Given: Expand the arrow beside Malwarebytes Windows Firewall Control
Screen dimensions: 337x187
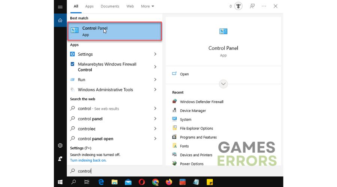Looking at the screenshot, I should [x=155, y=67].
